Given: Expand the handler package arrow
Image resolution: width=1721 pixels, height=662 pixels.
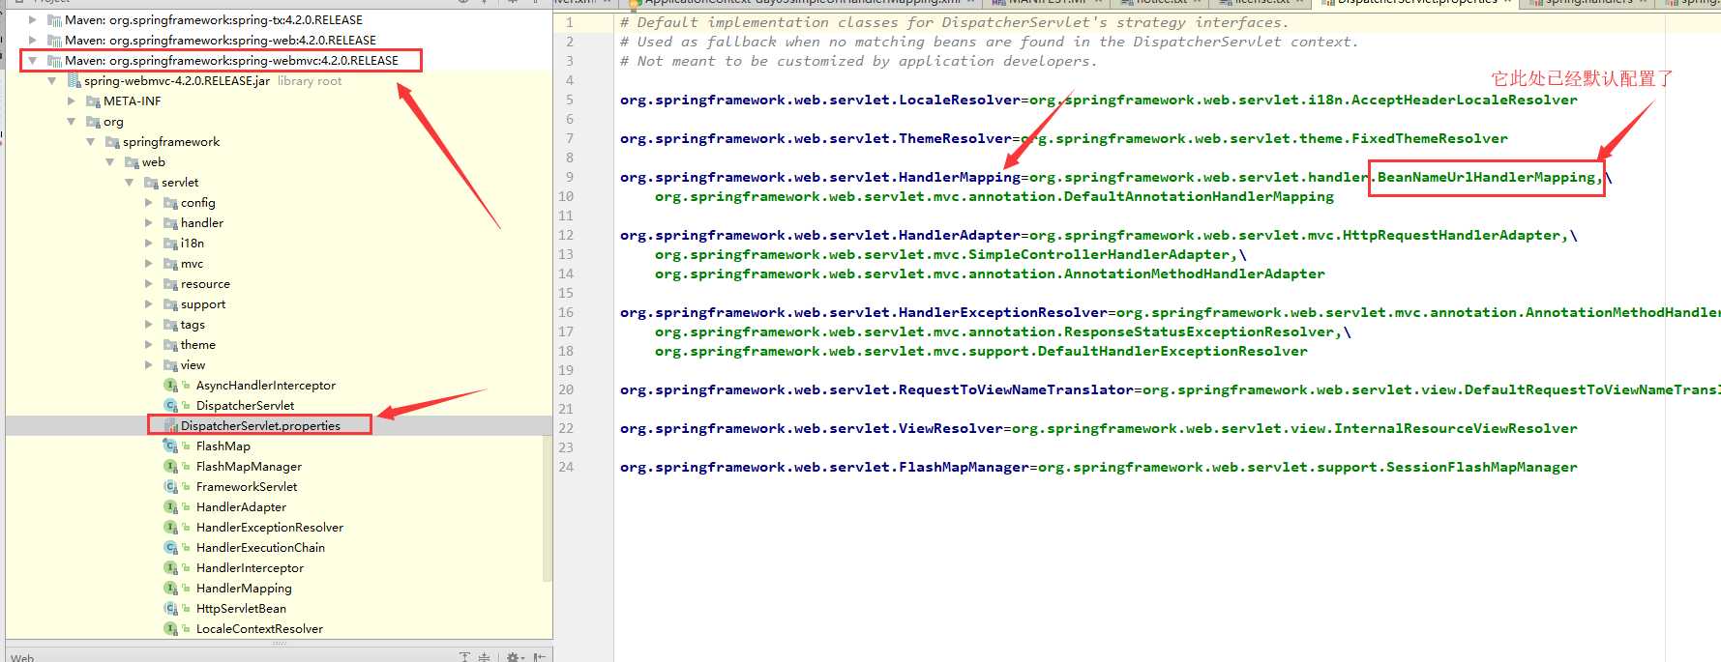Looking at the screenshot, I should (149, 222).
